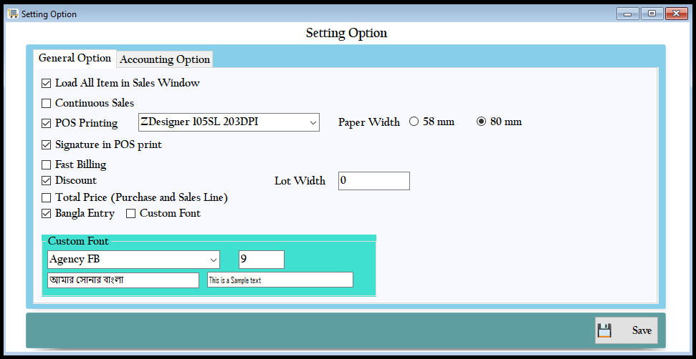Viewport: 696px width, 359px height.
Task: Enable the Custom Font checkbox
Action: point(131,214)
